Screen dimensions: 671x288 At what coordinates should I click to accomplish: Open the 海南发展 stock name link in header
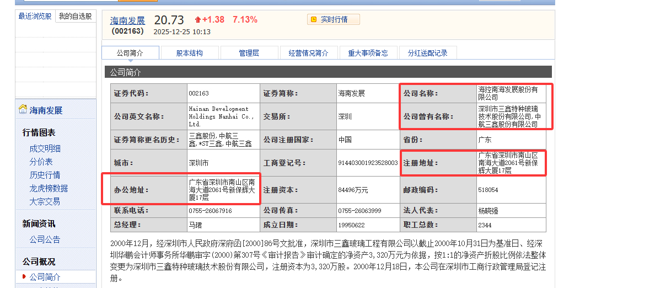point(127,20)
